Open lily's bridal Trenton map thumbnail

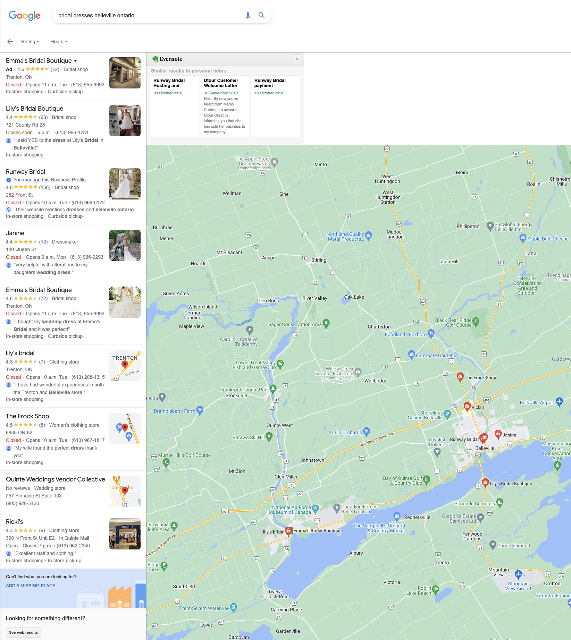click(x=125, y=365)
